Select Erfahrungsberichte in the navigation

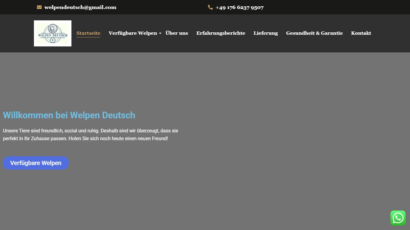coord(221,33)
